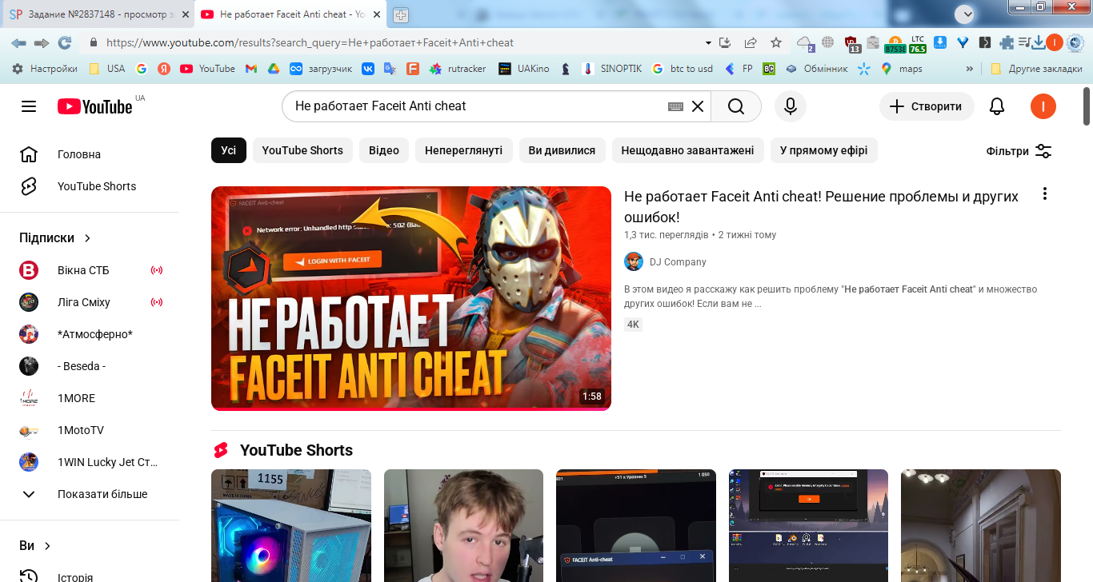Select the У прямому ефірі filter chip
Screen dimensions: 1093x582
(824, 150)
